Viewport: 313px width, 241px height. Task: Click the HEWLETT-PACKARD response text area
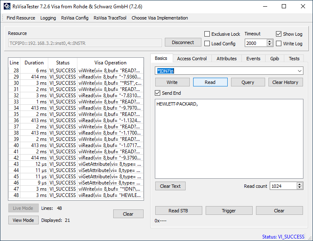(229, 139)
